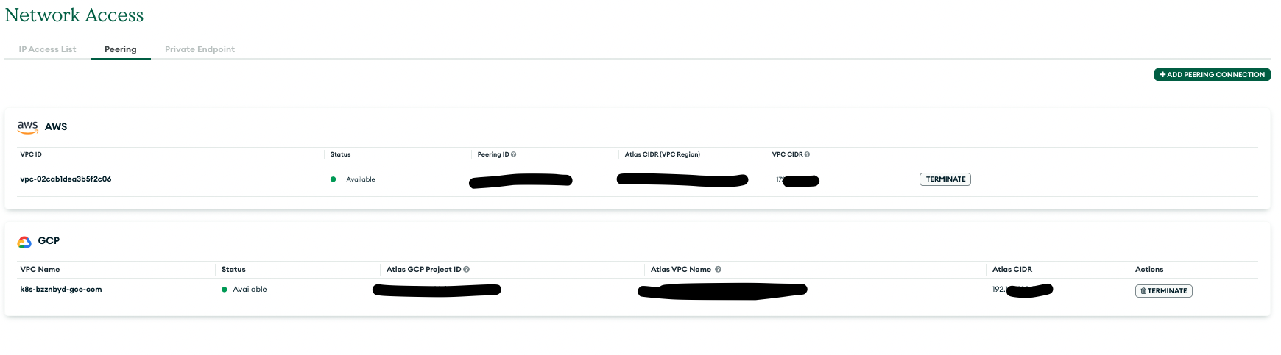Click the green status dot in the AWS row
The height and width of the screenshot is (355, 1281).
click(334, 179)
